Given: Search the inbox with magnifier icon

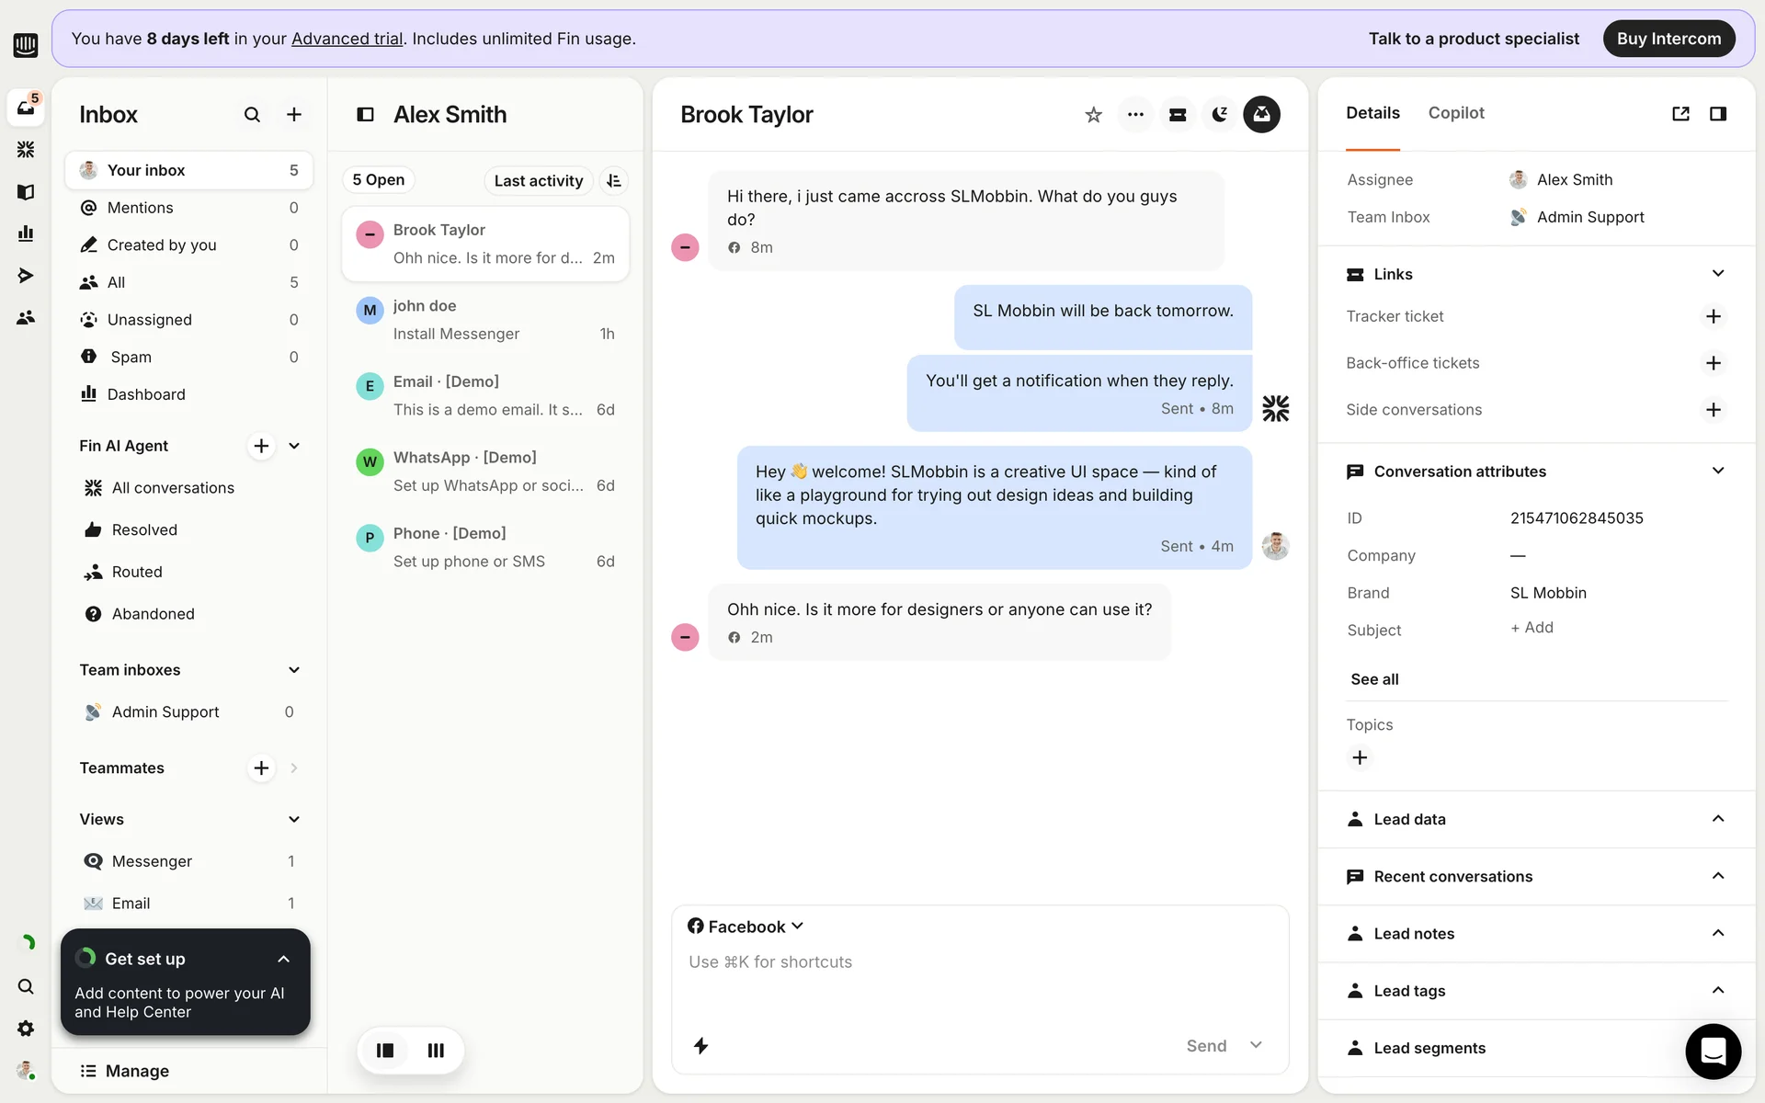Looking at the screenshot, I should 252,115.
